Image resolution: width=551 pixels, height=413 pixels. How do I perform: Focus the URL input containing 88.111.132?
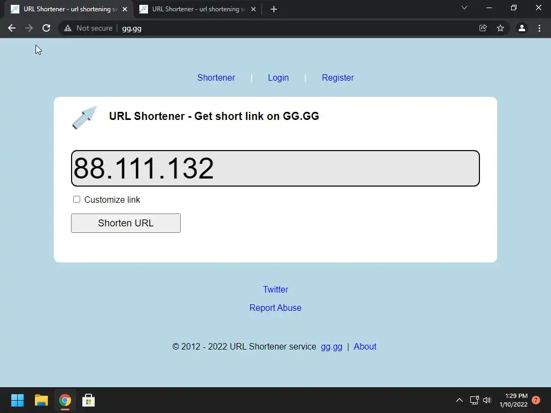click(x=275, y=168)
